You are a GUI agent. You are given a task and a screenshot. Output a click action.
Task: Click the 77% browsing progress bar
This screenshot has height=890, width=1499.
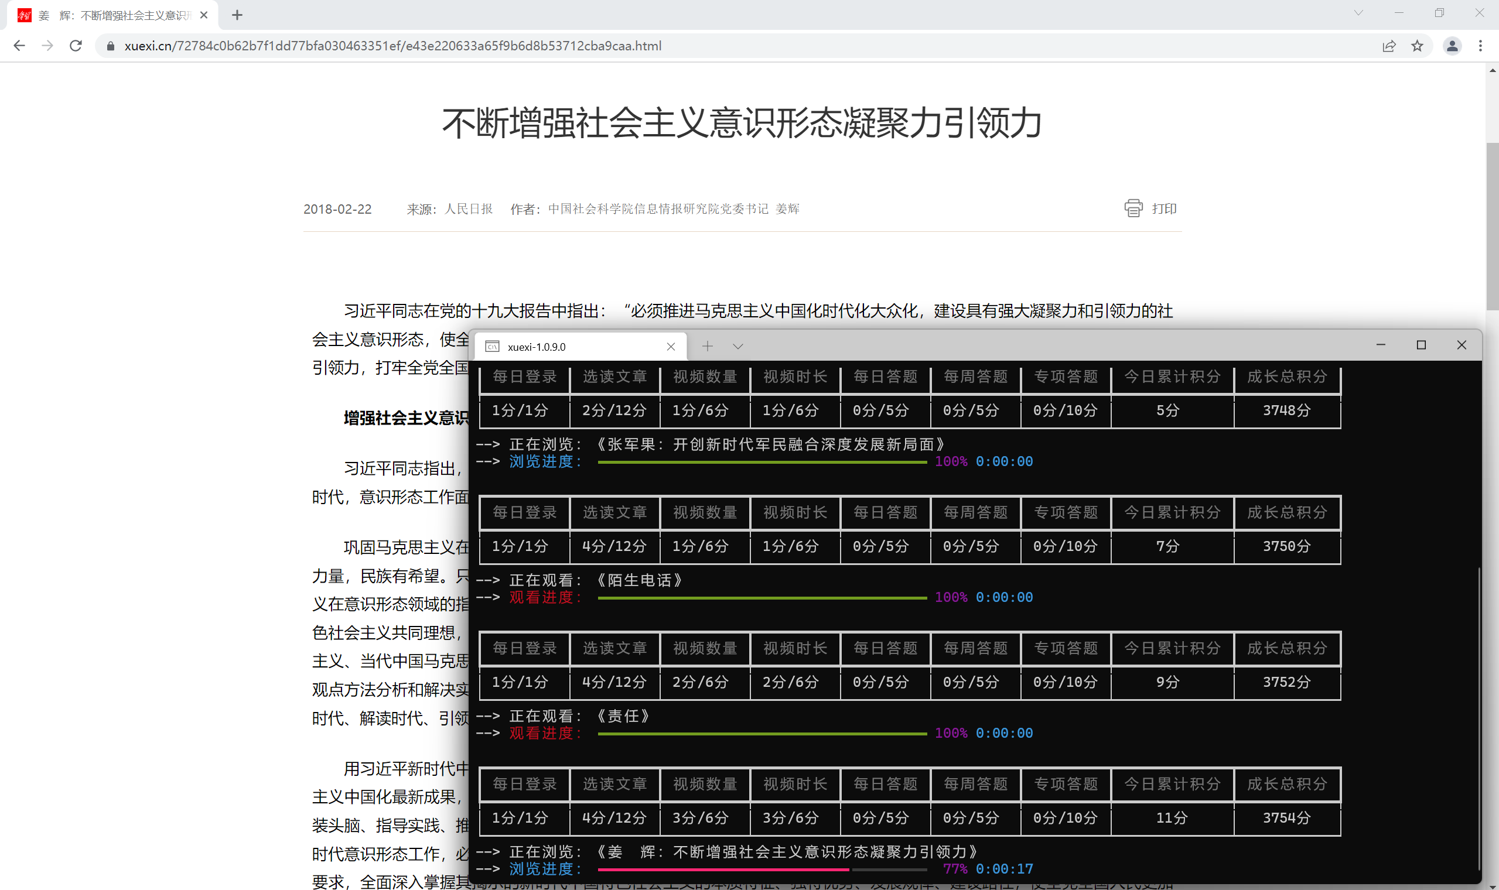point(763,869)
